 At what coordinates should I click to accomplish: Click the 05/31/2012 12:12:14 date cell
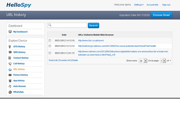click(x=65, y=46)
